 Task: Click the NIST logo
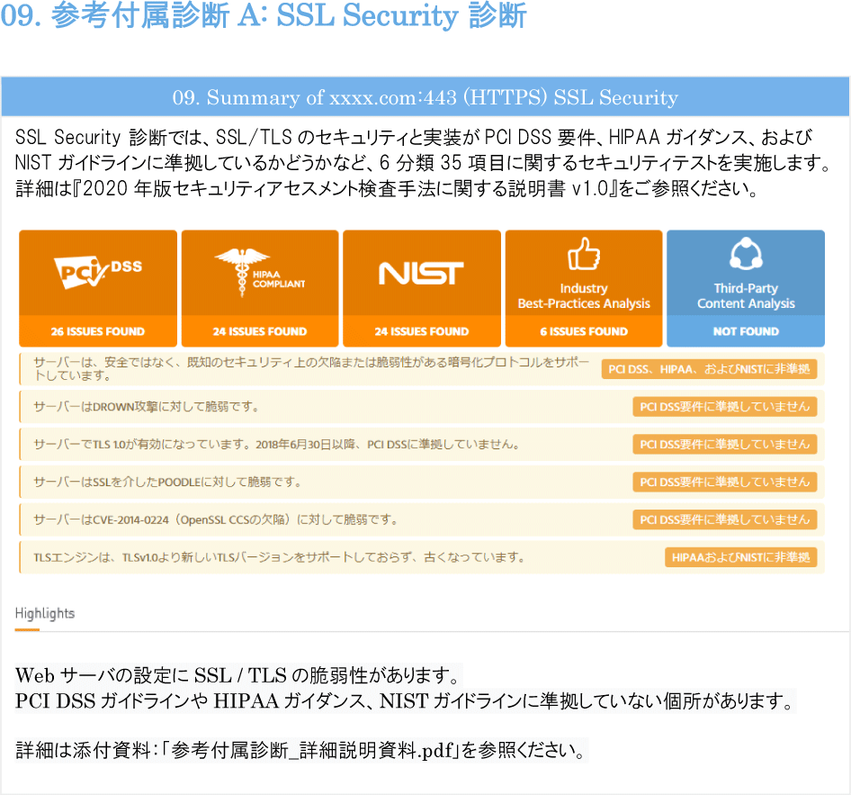(x=421, y=273)
